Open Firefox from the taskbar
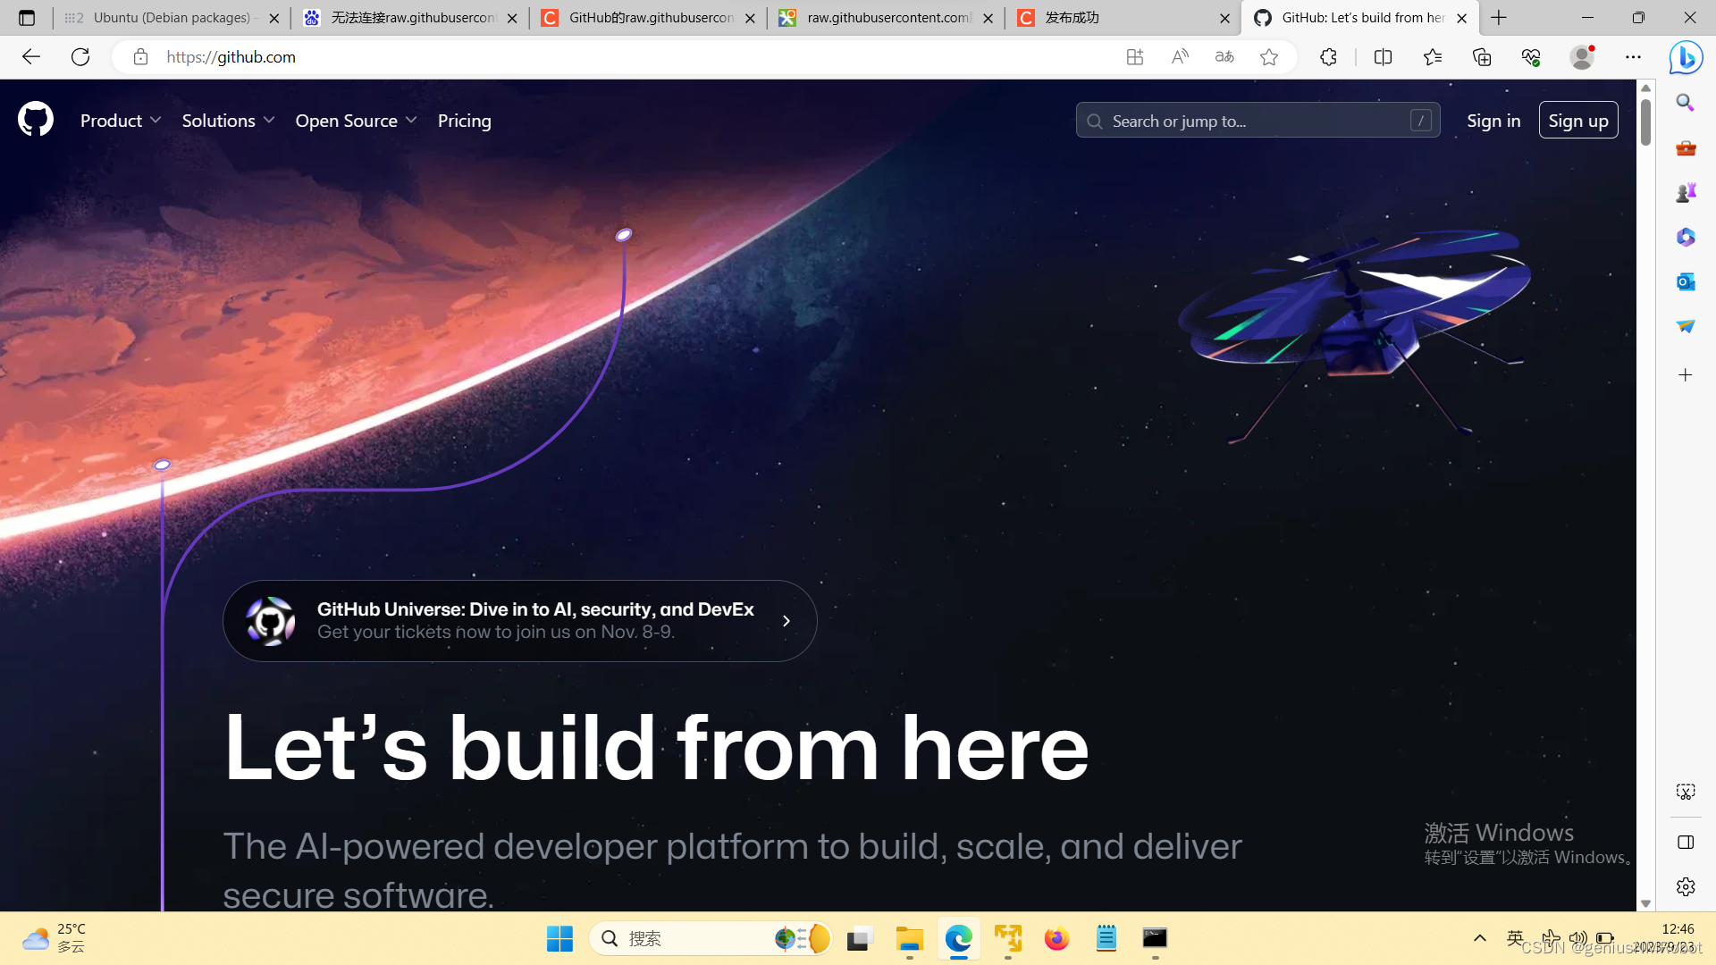Viewport: 1716px width, 965px height. [1056, 939]
